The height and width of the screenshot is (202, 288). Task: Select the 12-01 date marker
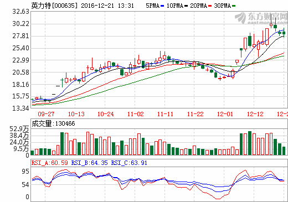point(225,114)
